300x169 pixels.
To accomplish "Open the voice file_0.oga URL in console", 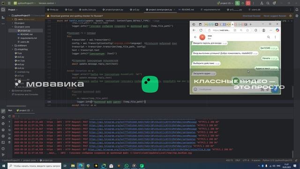I will 149,149.
